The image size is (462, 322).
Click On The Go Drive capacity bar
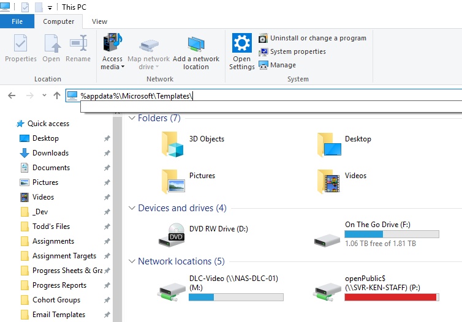(x=392, y=234)
